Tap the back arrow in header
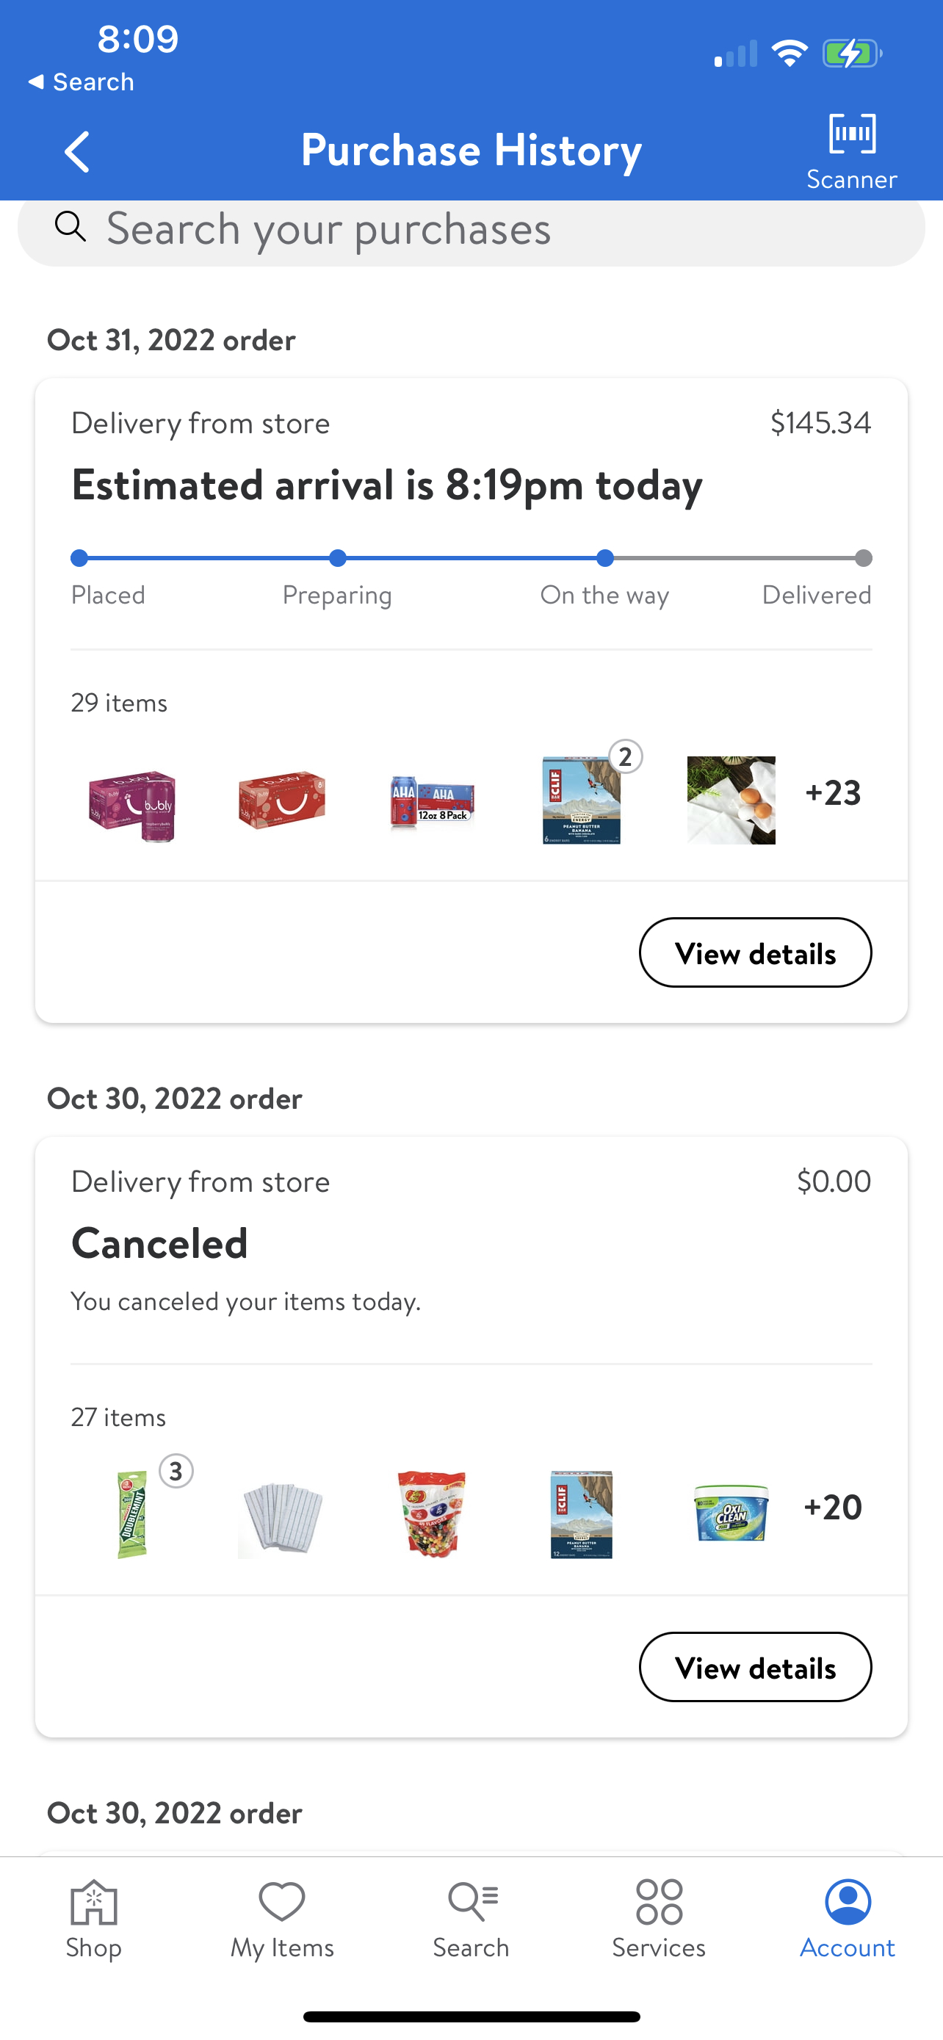The height and width of the screenshot is (2040, 943). [78, 151]
